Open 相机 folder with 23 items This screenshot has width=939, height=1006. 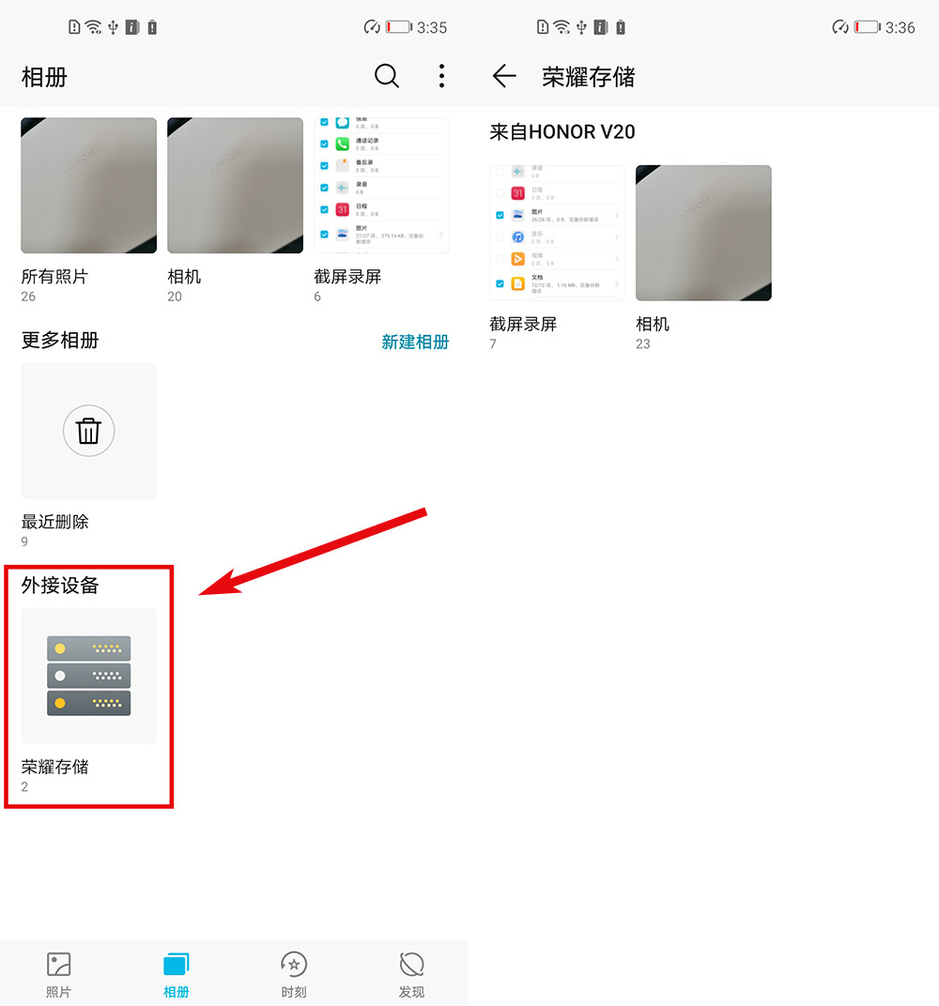(x=703, y=233)
